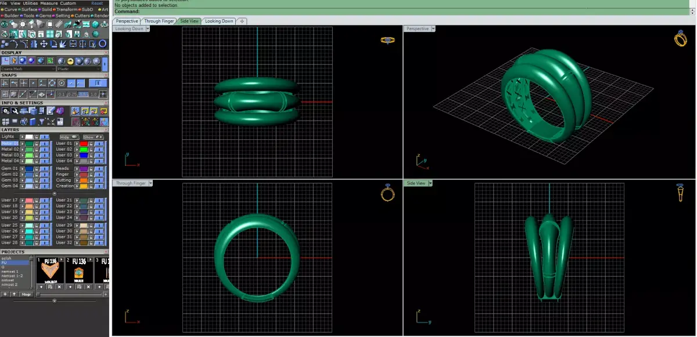Open the Coarse Mesh dropdown

28,68
